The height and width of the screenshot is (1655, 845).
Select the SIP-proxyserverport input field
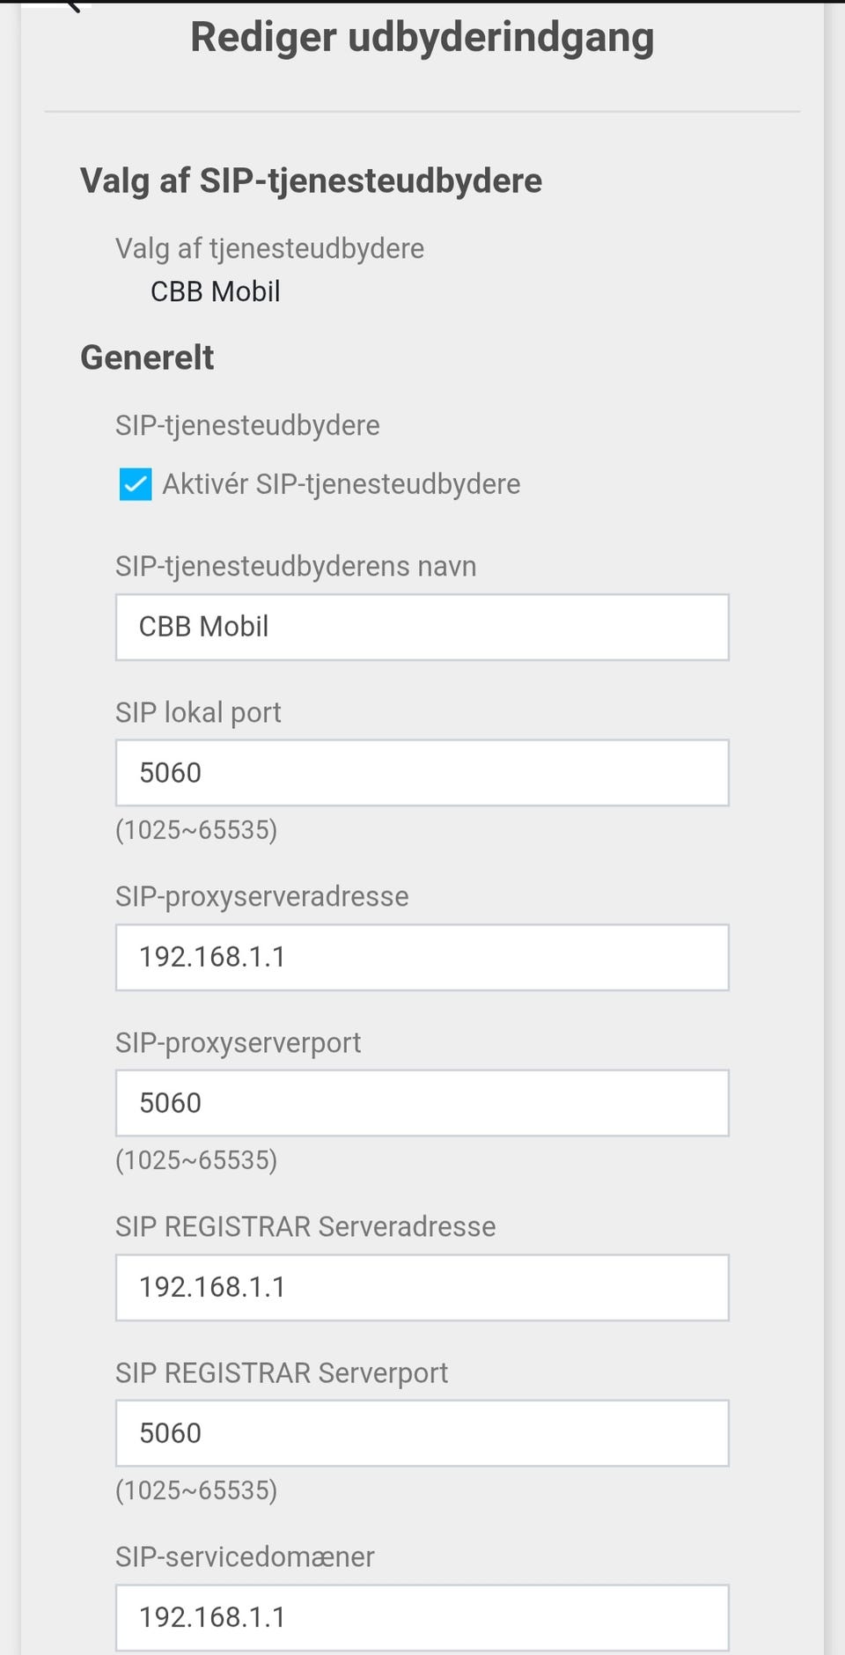pos(422,1103)
